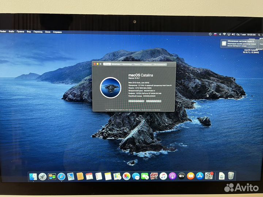Open Photo Booth icon in Dock
The image size is (263, 197).
[154, 176]
